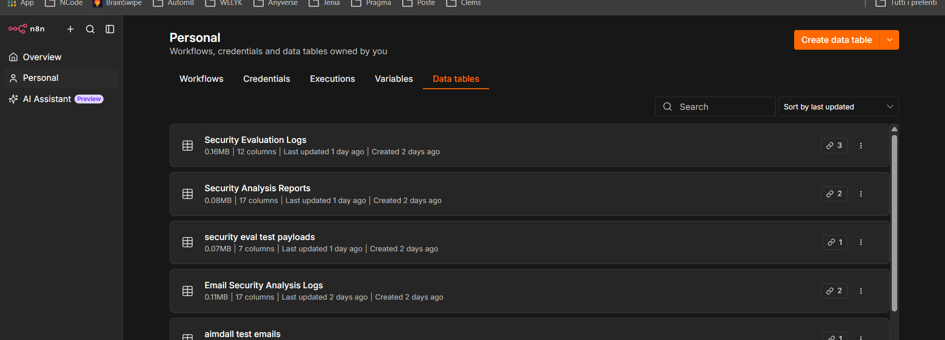
Task: Open Security Analysis Reports table
Action: point(529,194)
